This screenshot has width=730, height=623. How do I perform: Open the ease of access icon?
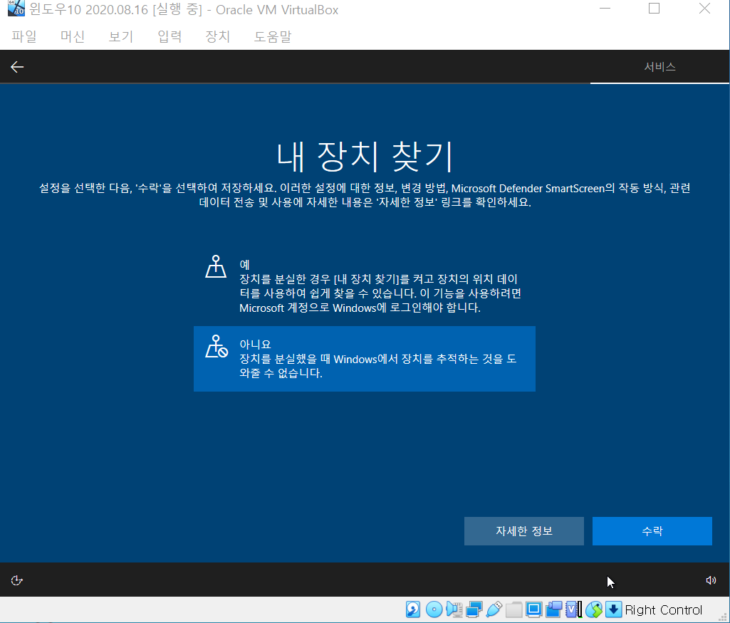pyautogui.click(x=17, y=580)
